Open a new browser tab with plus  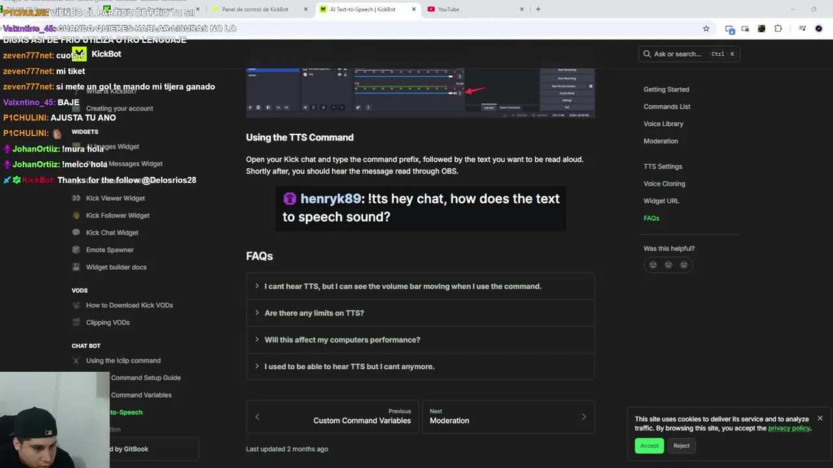[x=538, y=9]
